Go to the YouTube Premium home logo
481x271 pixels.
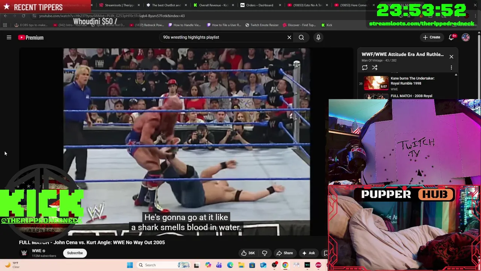pos(31,37)
